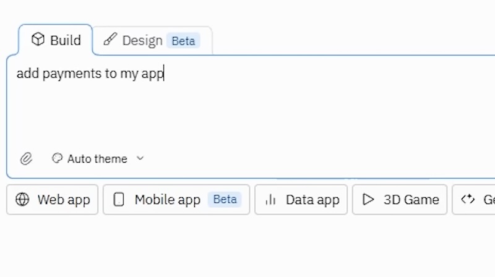
Task: Open the Auto theme dropdown
Action: click(97, 159)
